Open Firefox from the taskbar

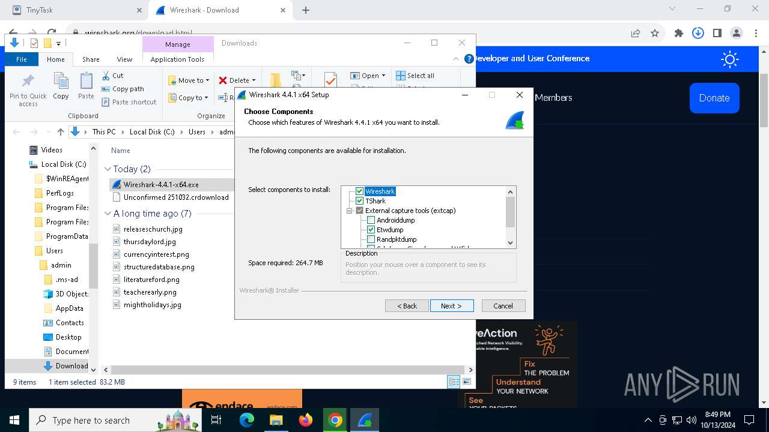tap(306, 420)
